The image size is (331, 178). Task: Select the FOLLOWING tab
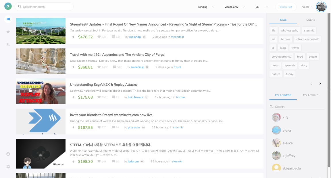[x=311, y=95]
